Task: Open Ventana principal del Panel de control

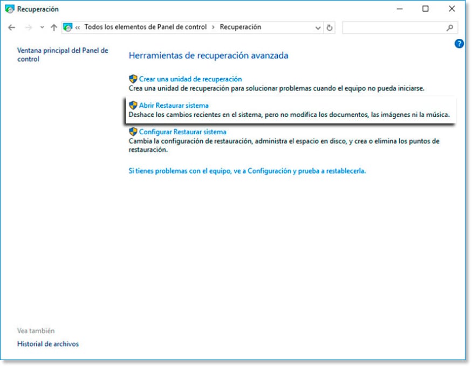Action: [x=63, y=55]
